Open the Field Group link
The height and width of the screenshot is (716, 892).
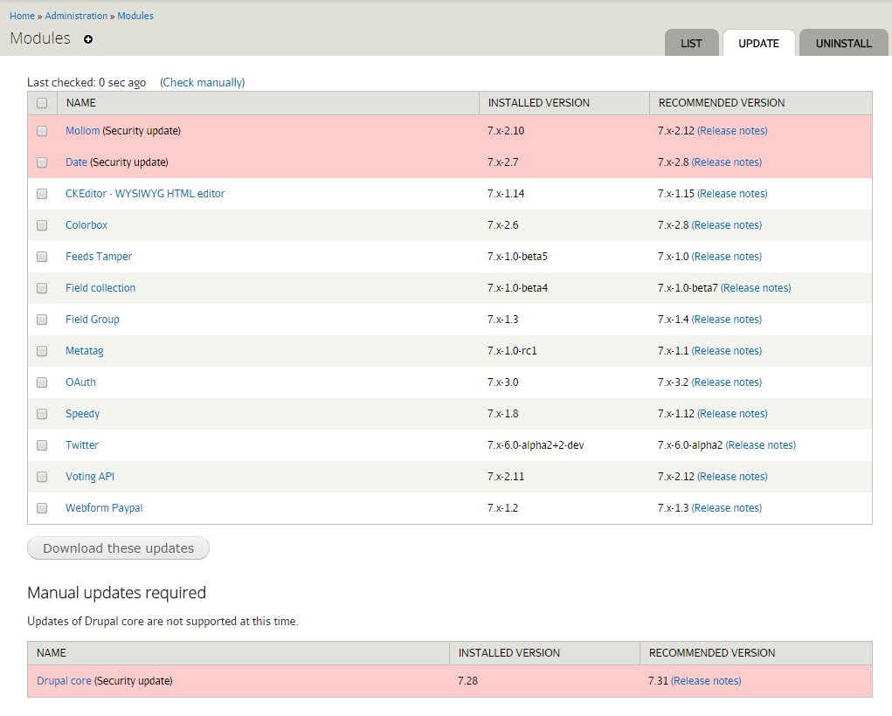(x=92, y=319)
